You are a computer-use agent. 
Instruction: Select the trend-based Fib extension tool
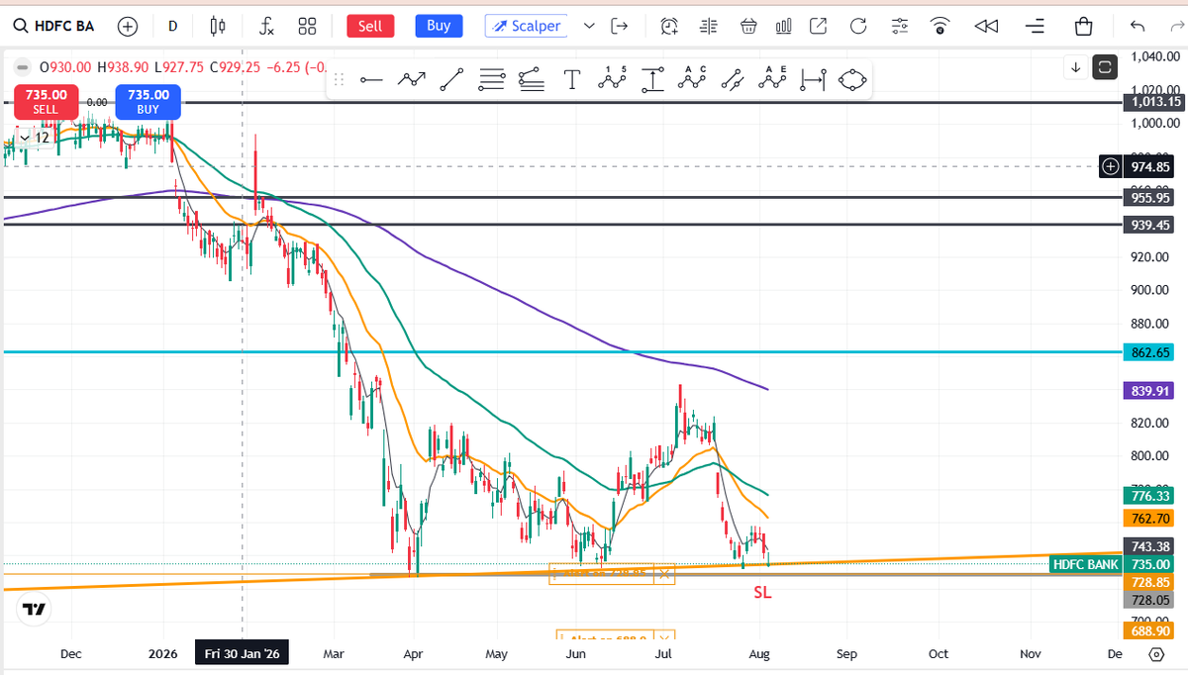[532, 80]
